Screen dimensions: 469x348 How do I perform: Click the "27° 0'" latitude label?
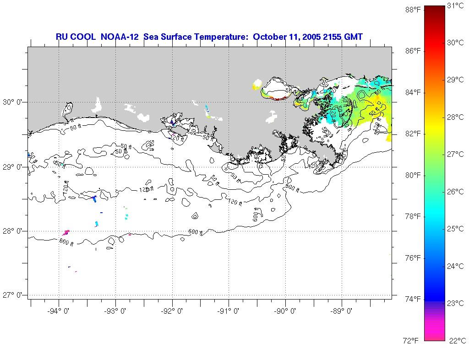click(12, 295)
